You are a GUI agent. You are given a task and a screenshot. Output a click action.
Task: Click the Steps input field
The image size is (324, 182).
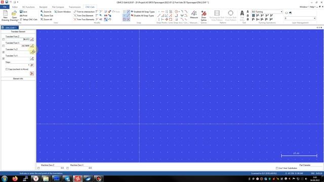tap(18, 65)
